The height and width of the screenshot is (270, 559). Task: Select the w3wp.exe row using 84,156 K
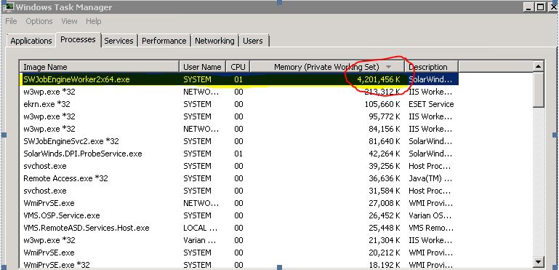click(239, 129)
